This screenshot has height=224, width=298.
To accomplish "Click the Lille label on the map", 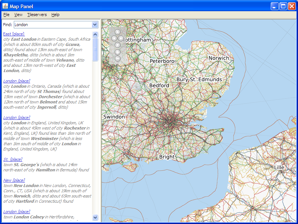I will tap(279, 167).
